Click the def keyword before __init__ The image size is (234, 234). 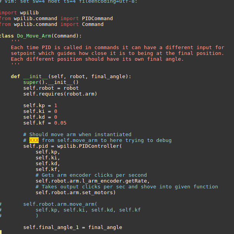[x=15, y=77]
